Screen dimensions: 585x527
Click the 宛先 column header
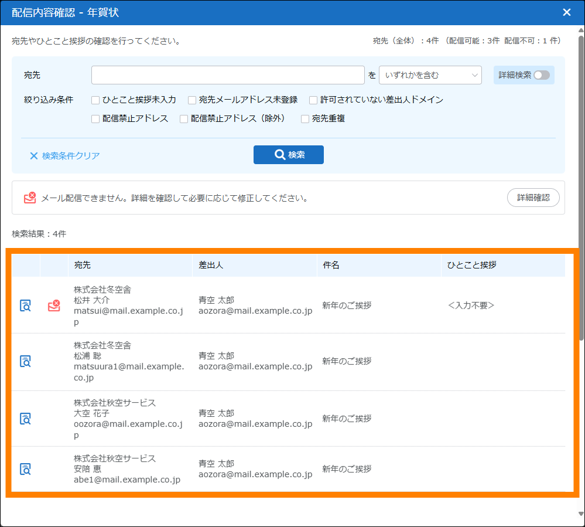[x=83, y=265]
